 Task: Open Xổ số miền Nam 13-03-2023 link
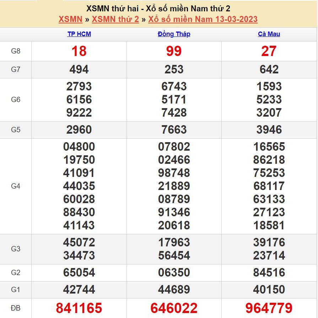(203, 19)
